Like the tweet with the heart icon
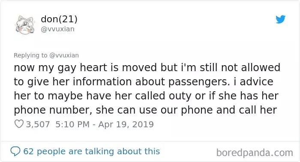Screen dimensions: 300x162 [19, 124]
